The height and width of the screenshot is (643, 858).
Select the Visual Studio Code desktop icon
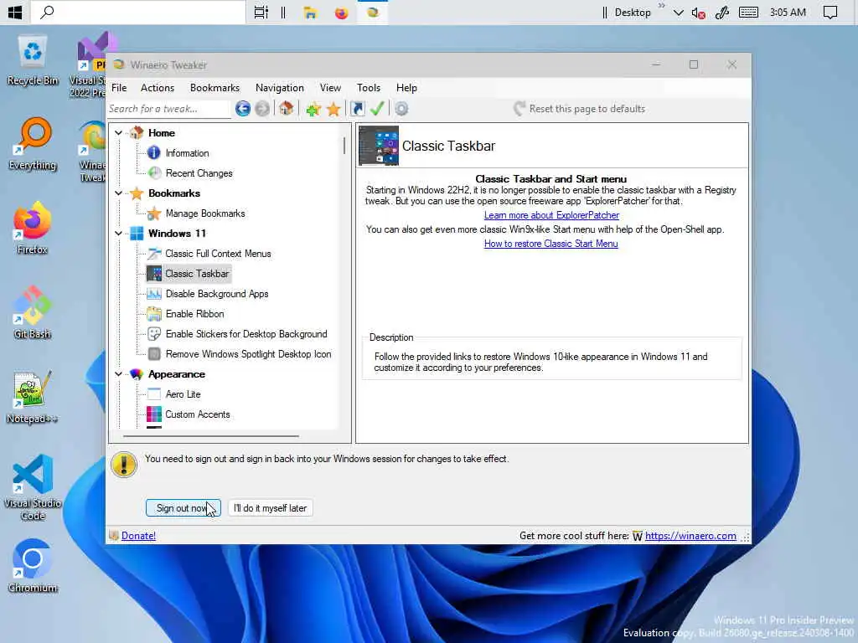click(x=33, y=488)
